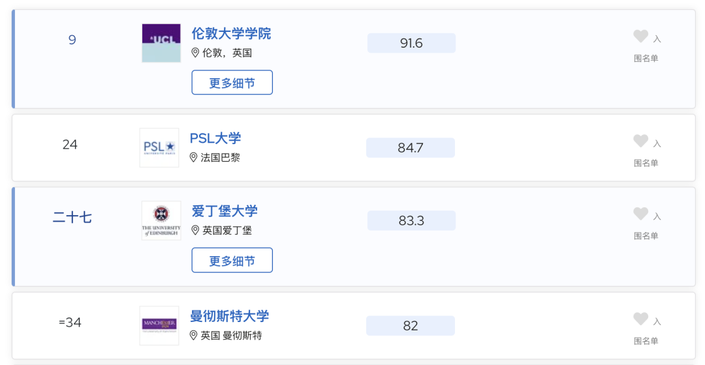Viewport: 705px width, 365px height.
Task: Click the location pin beside 英国爱丁堡
Action: (x=195, y=230)
